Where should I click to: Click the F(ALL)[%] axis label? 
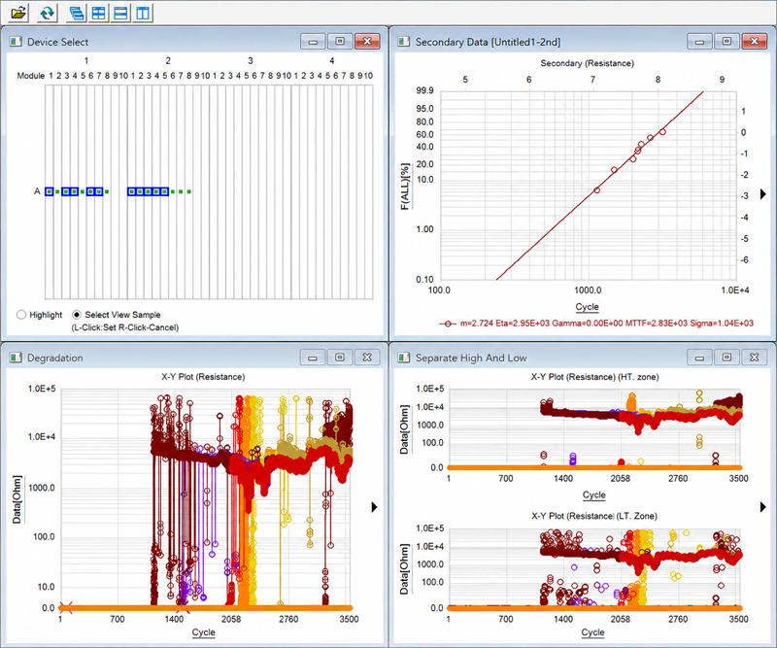pyautogui.click(x=405, y=187)
